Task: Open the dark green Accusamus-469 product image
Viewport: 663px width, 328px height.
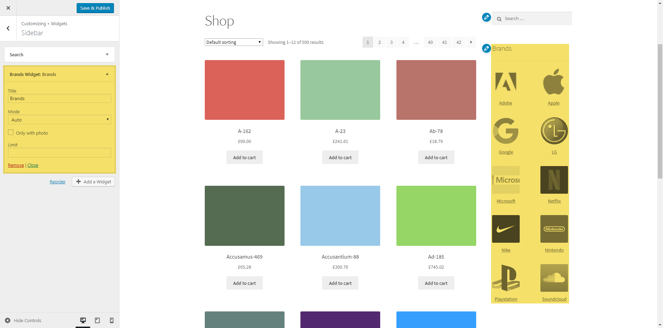Action: 244,216
